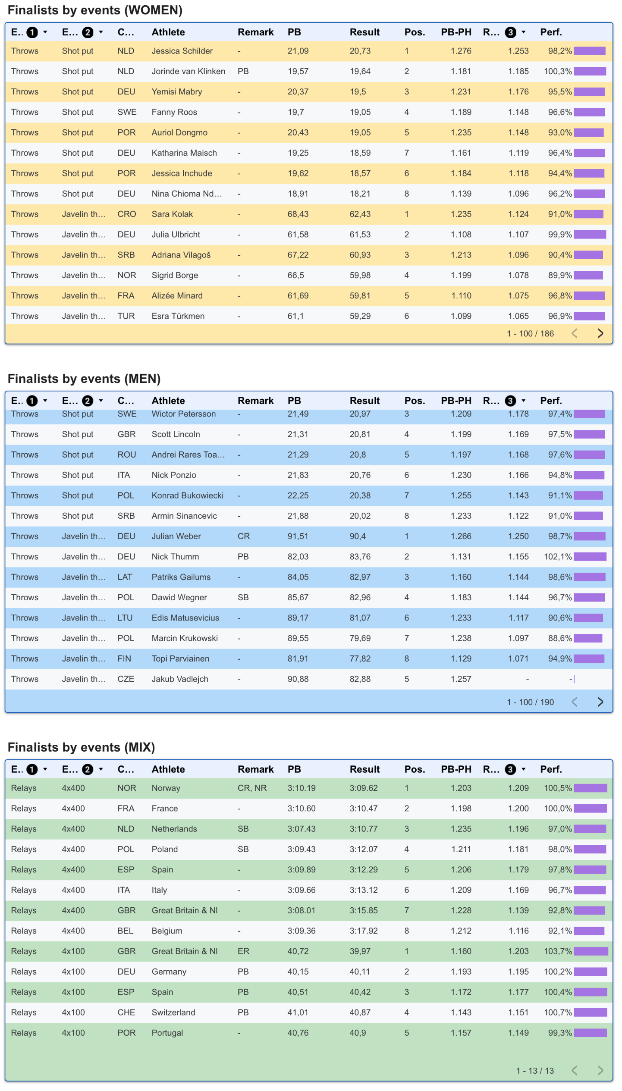Image resolution: width=622 pixels, height=1091 pixels.
Task: Go to next page of WOMEN table
Action: click(x=600, y=333)
